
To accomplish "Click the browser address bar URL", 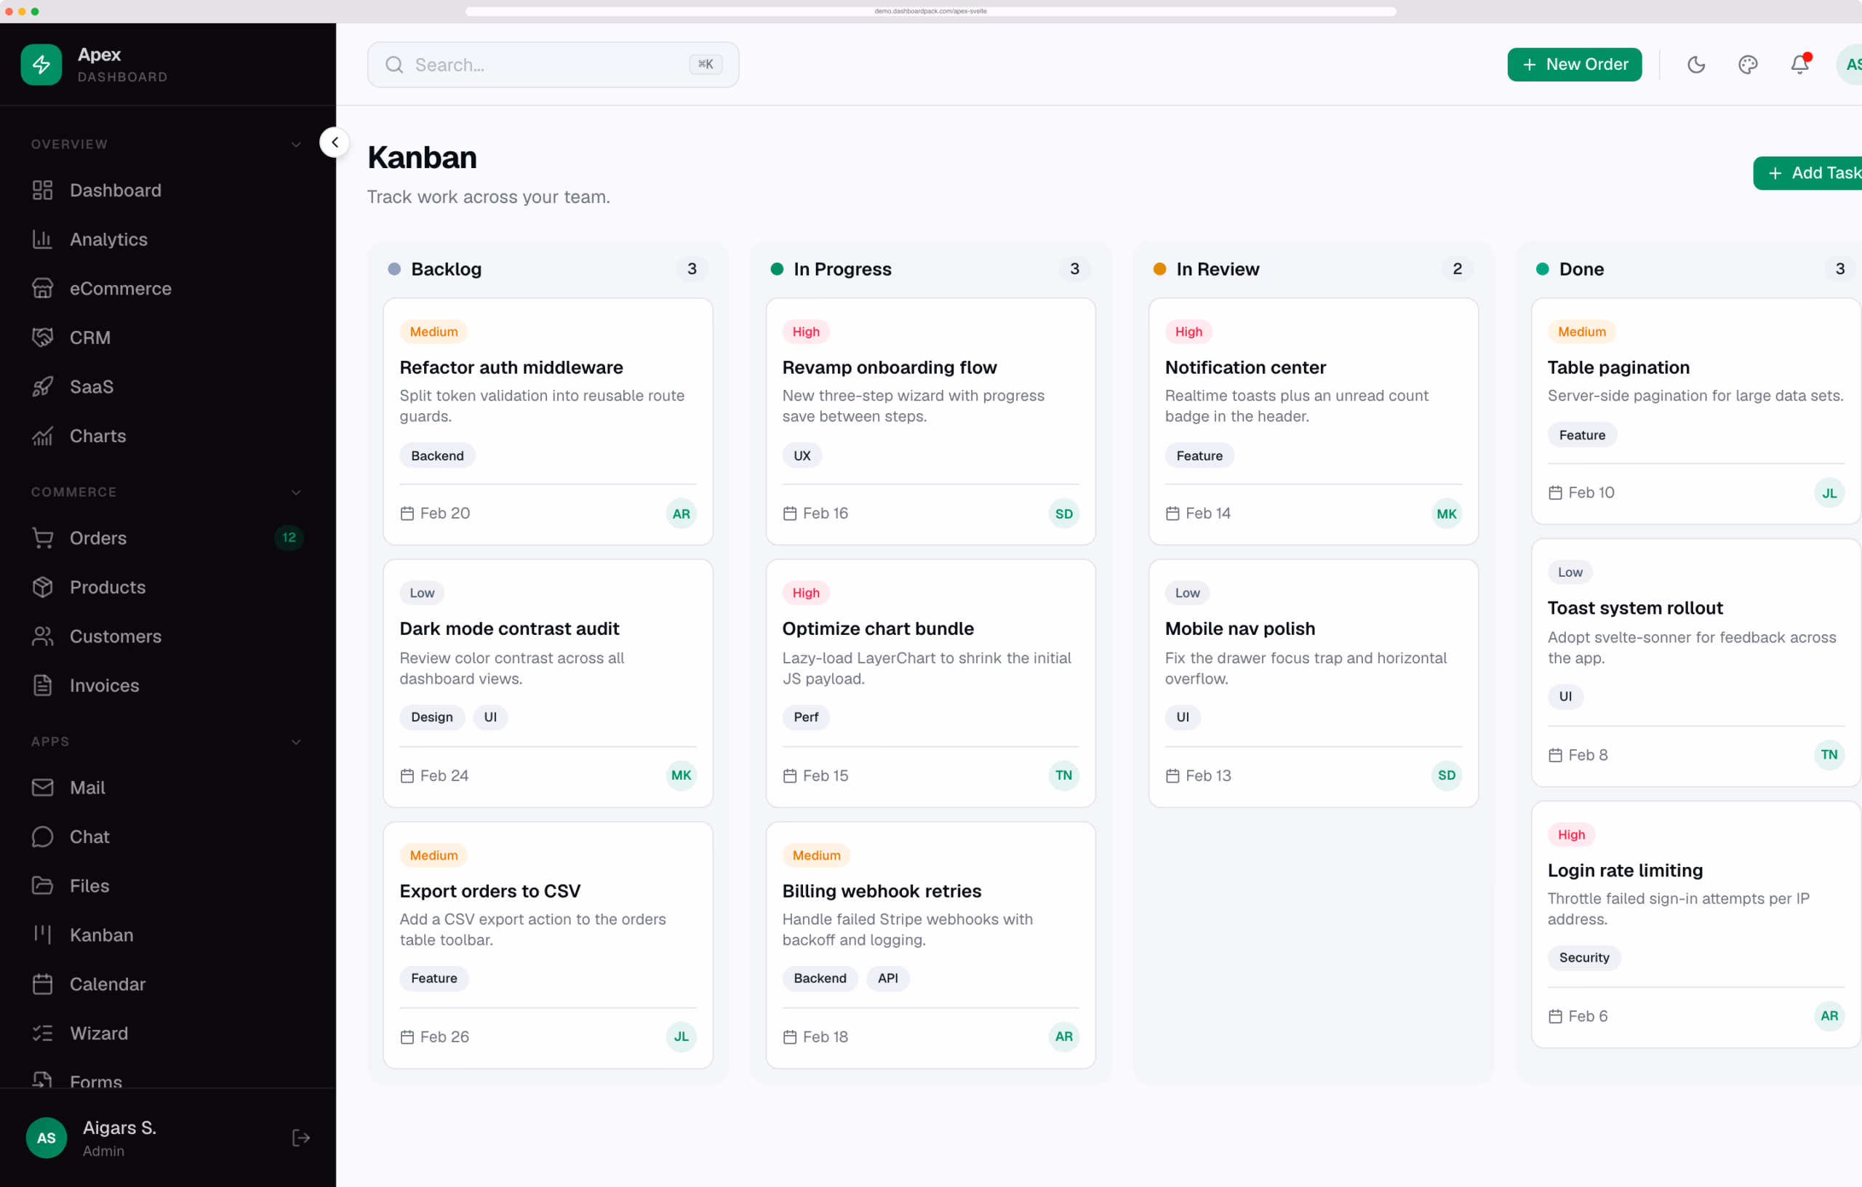I will (x=930, y=11).
